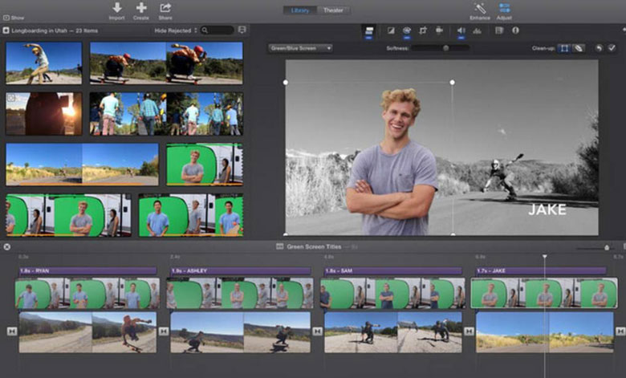Select yellow field clip below JAKE
The image size is (626, 378).
tap(545, 332)
